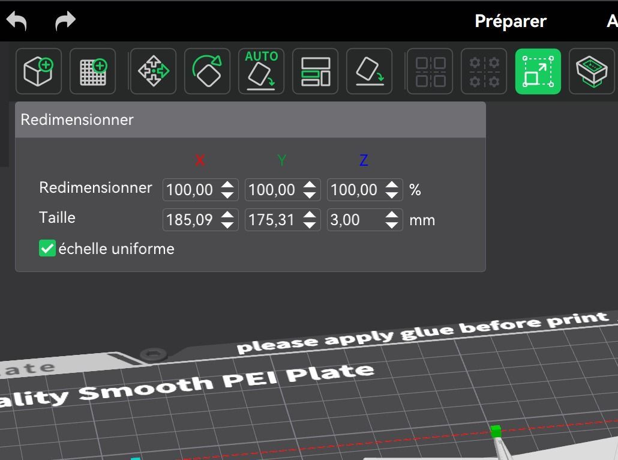Decrease Z size with down arrow
The image size is (618, 460).
[x=392, y=225]
